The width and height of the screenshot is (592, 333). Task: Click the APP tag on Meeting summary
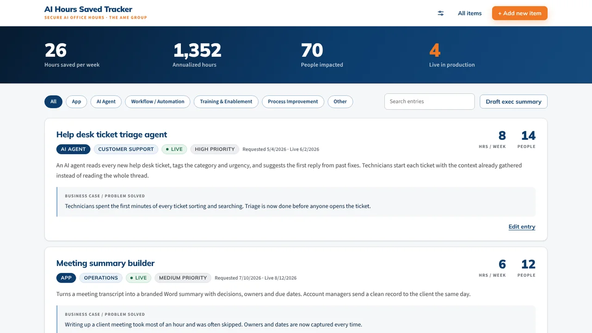(66, 278)
